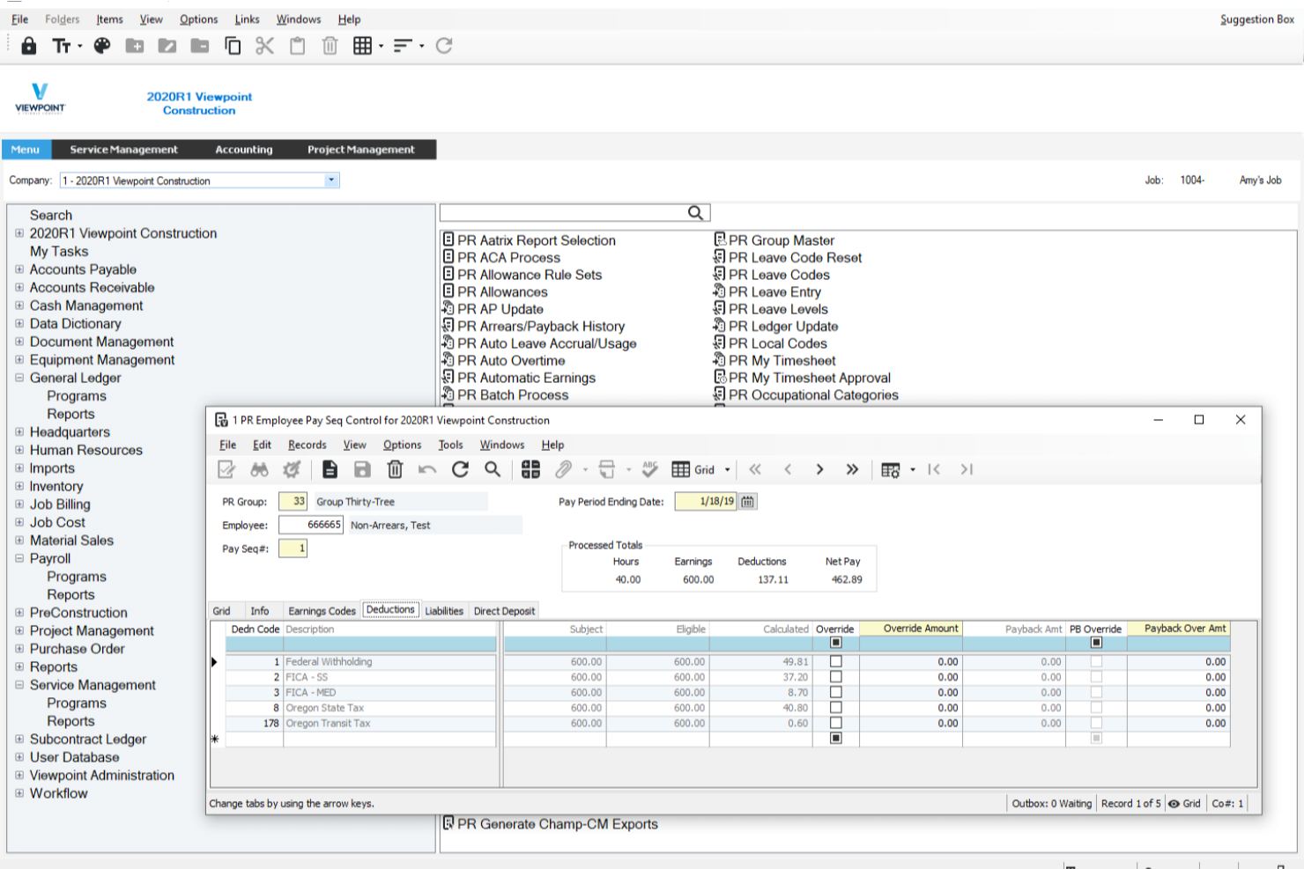This screenshot has height=869, width=1304.
Task: Open the Grid view dropdown arrow
Action: click(x=728, y=470)
